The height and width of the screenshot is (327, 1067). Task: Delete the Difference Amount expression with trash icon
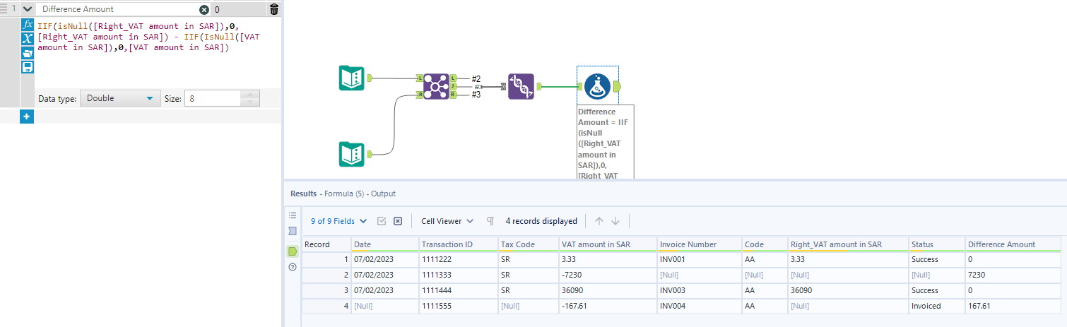(x=274, y=9)
